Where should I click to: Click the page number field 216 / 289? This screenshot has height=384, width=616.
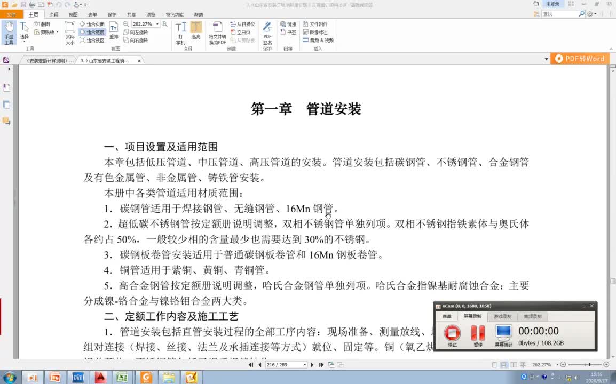click(x=283, y=365)
